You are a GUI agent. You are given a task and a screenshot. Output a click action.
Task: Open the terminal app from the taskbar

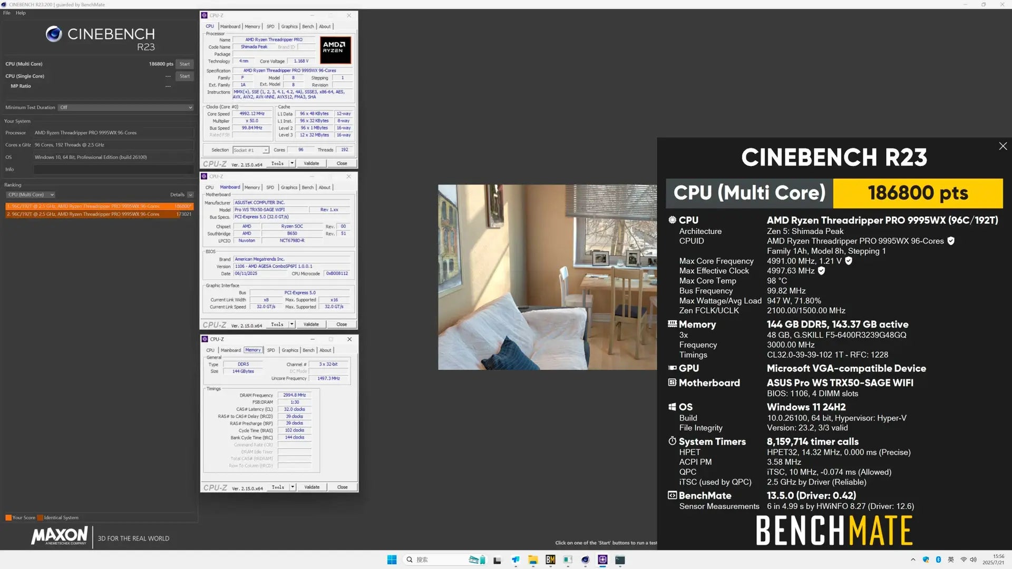[x=620, y=560]
